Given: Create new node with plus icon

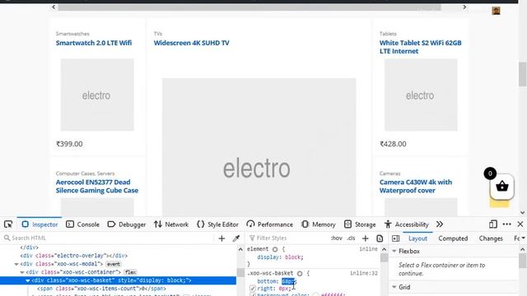Looking at the screenshot, I should click(x=222, y=238).
